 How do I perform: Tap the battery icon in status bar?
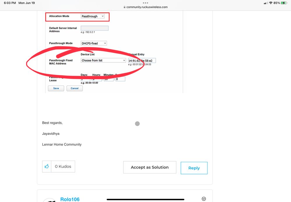[284, 3]
